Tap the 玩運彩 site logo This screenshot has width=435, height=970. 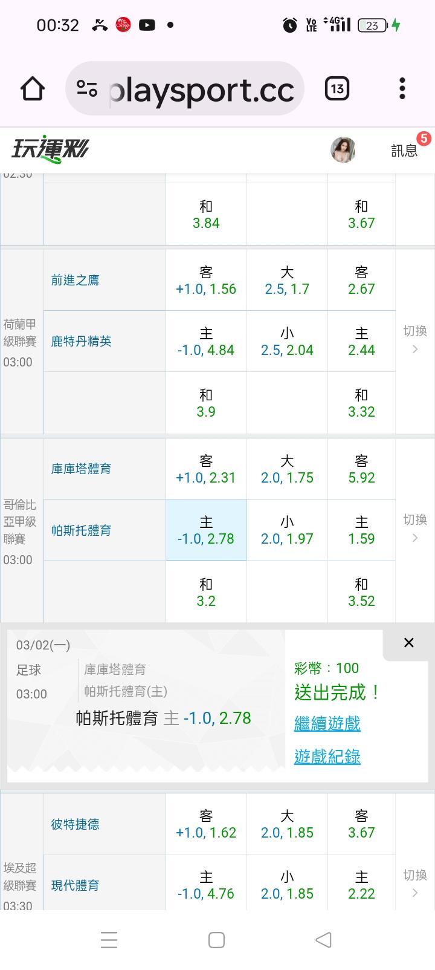coord(50,149)
